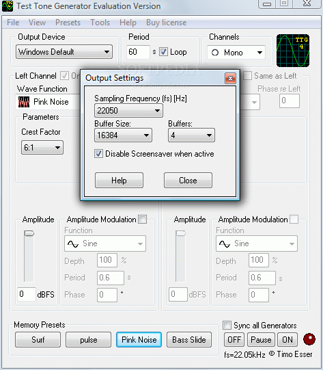The width and height of the screenshot is (323, 370).
Task: Open the Help menu
Action: pos(128,23)
